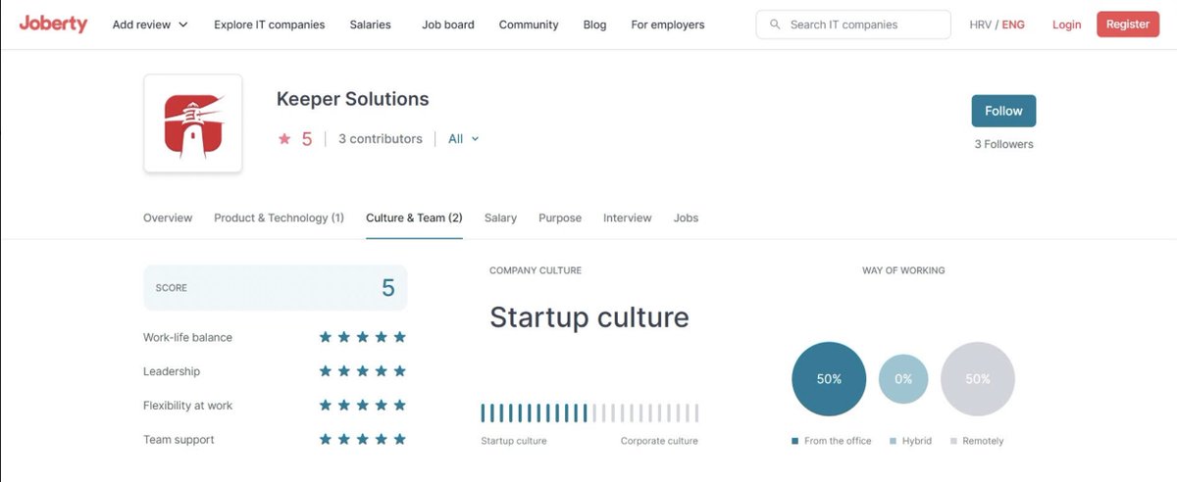This screenshot has height=482, width=1177.
Task: Switch to the Interview tab
Action: [628, 217]
